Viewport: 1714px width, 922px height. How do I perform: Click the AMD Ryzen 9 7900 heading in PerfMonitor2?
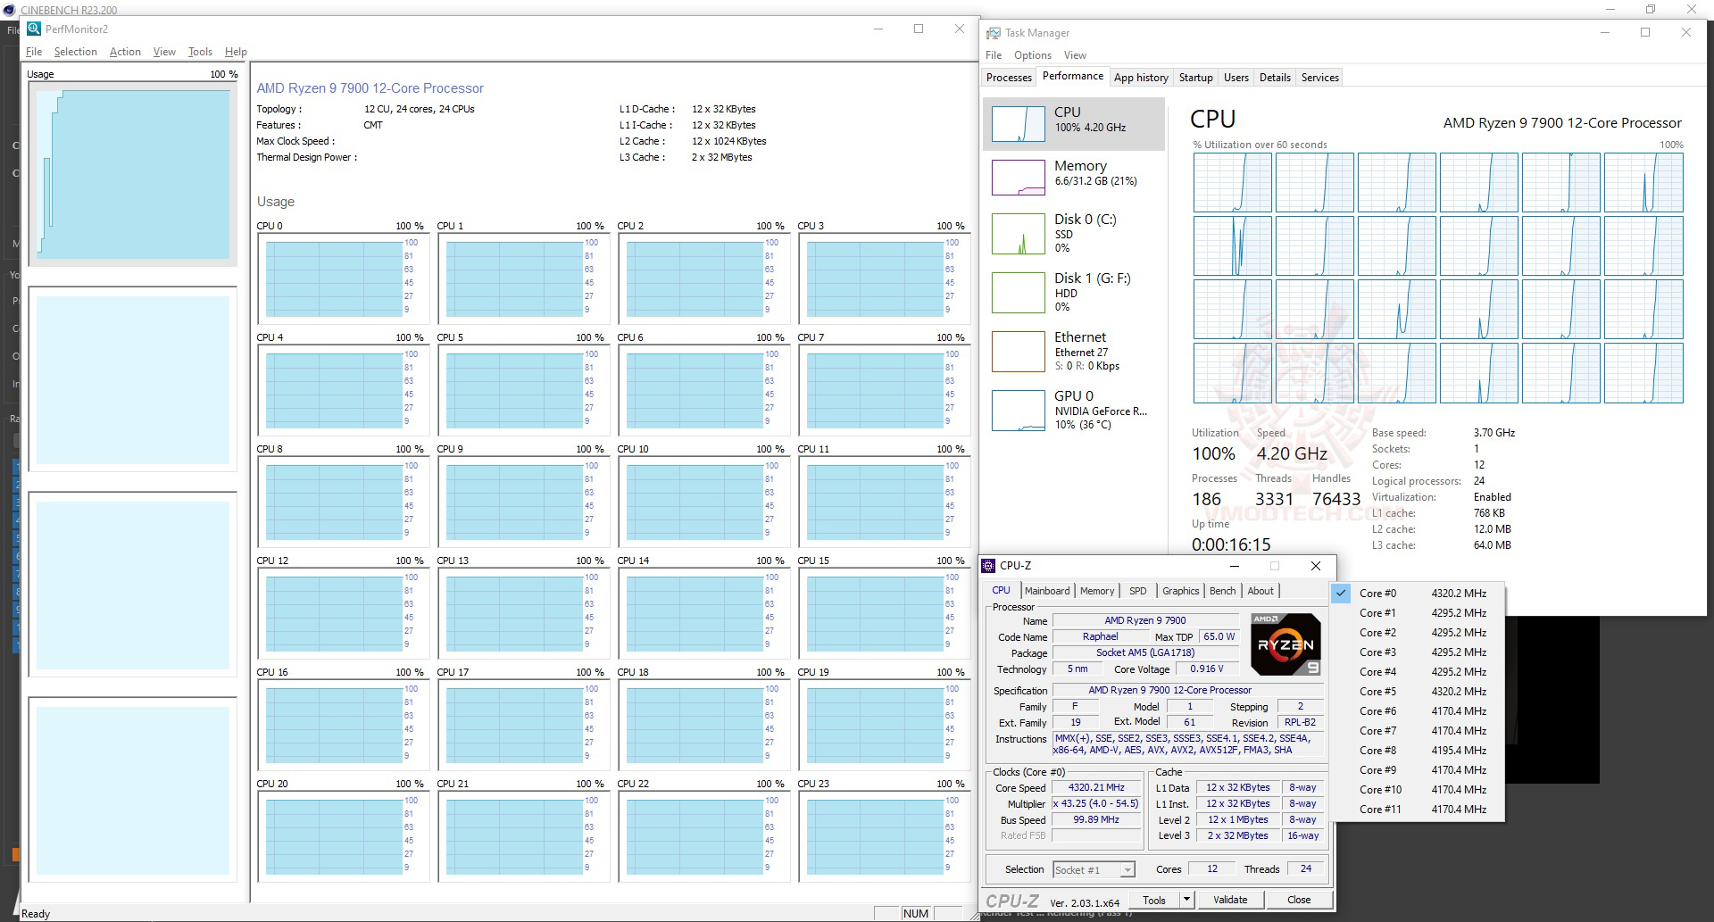pyautogui.click(x=370, y=88)
